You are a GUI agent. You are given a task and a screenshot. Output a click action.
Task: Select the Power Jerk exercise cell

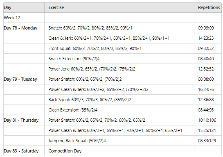119,69
